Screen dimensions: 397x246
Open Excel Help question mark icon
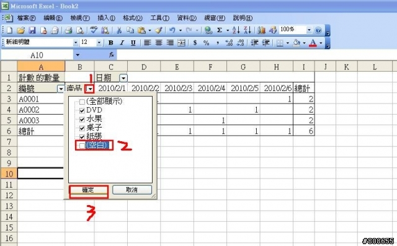tap(318, 30)
